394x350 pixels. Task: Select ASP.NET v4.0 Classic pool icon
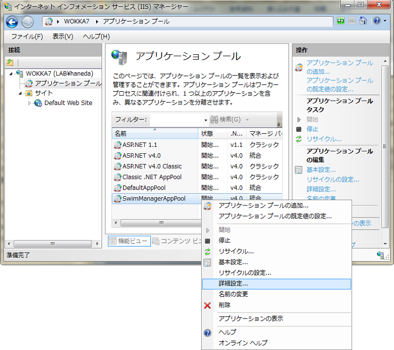point(117,166)
